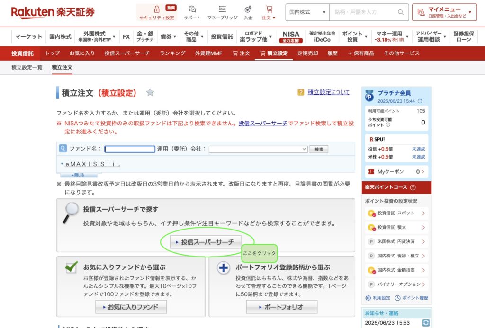Screen dimensions: 485x328
Task: Expand the マネー運用 navigation menu
Action: pos(391,36)
